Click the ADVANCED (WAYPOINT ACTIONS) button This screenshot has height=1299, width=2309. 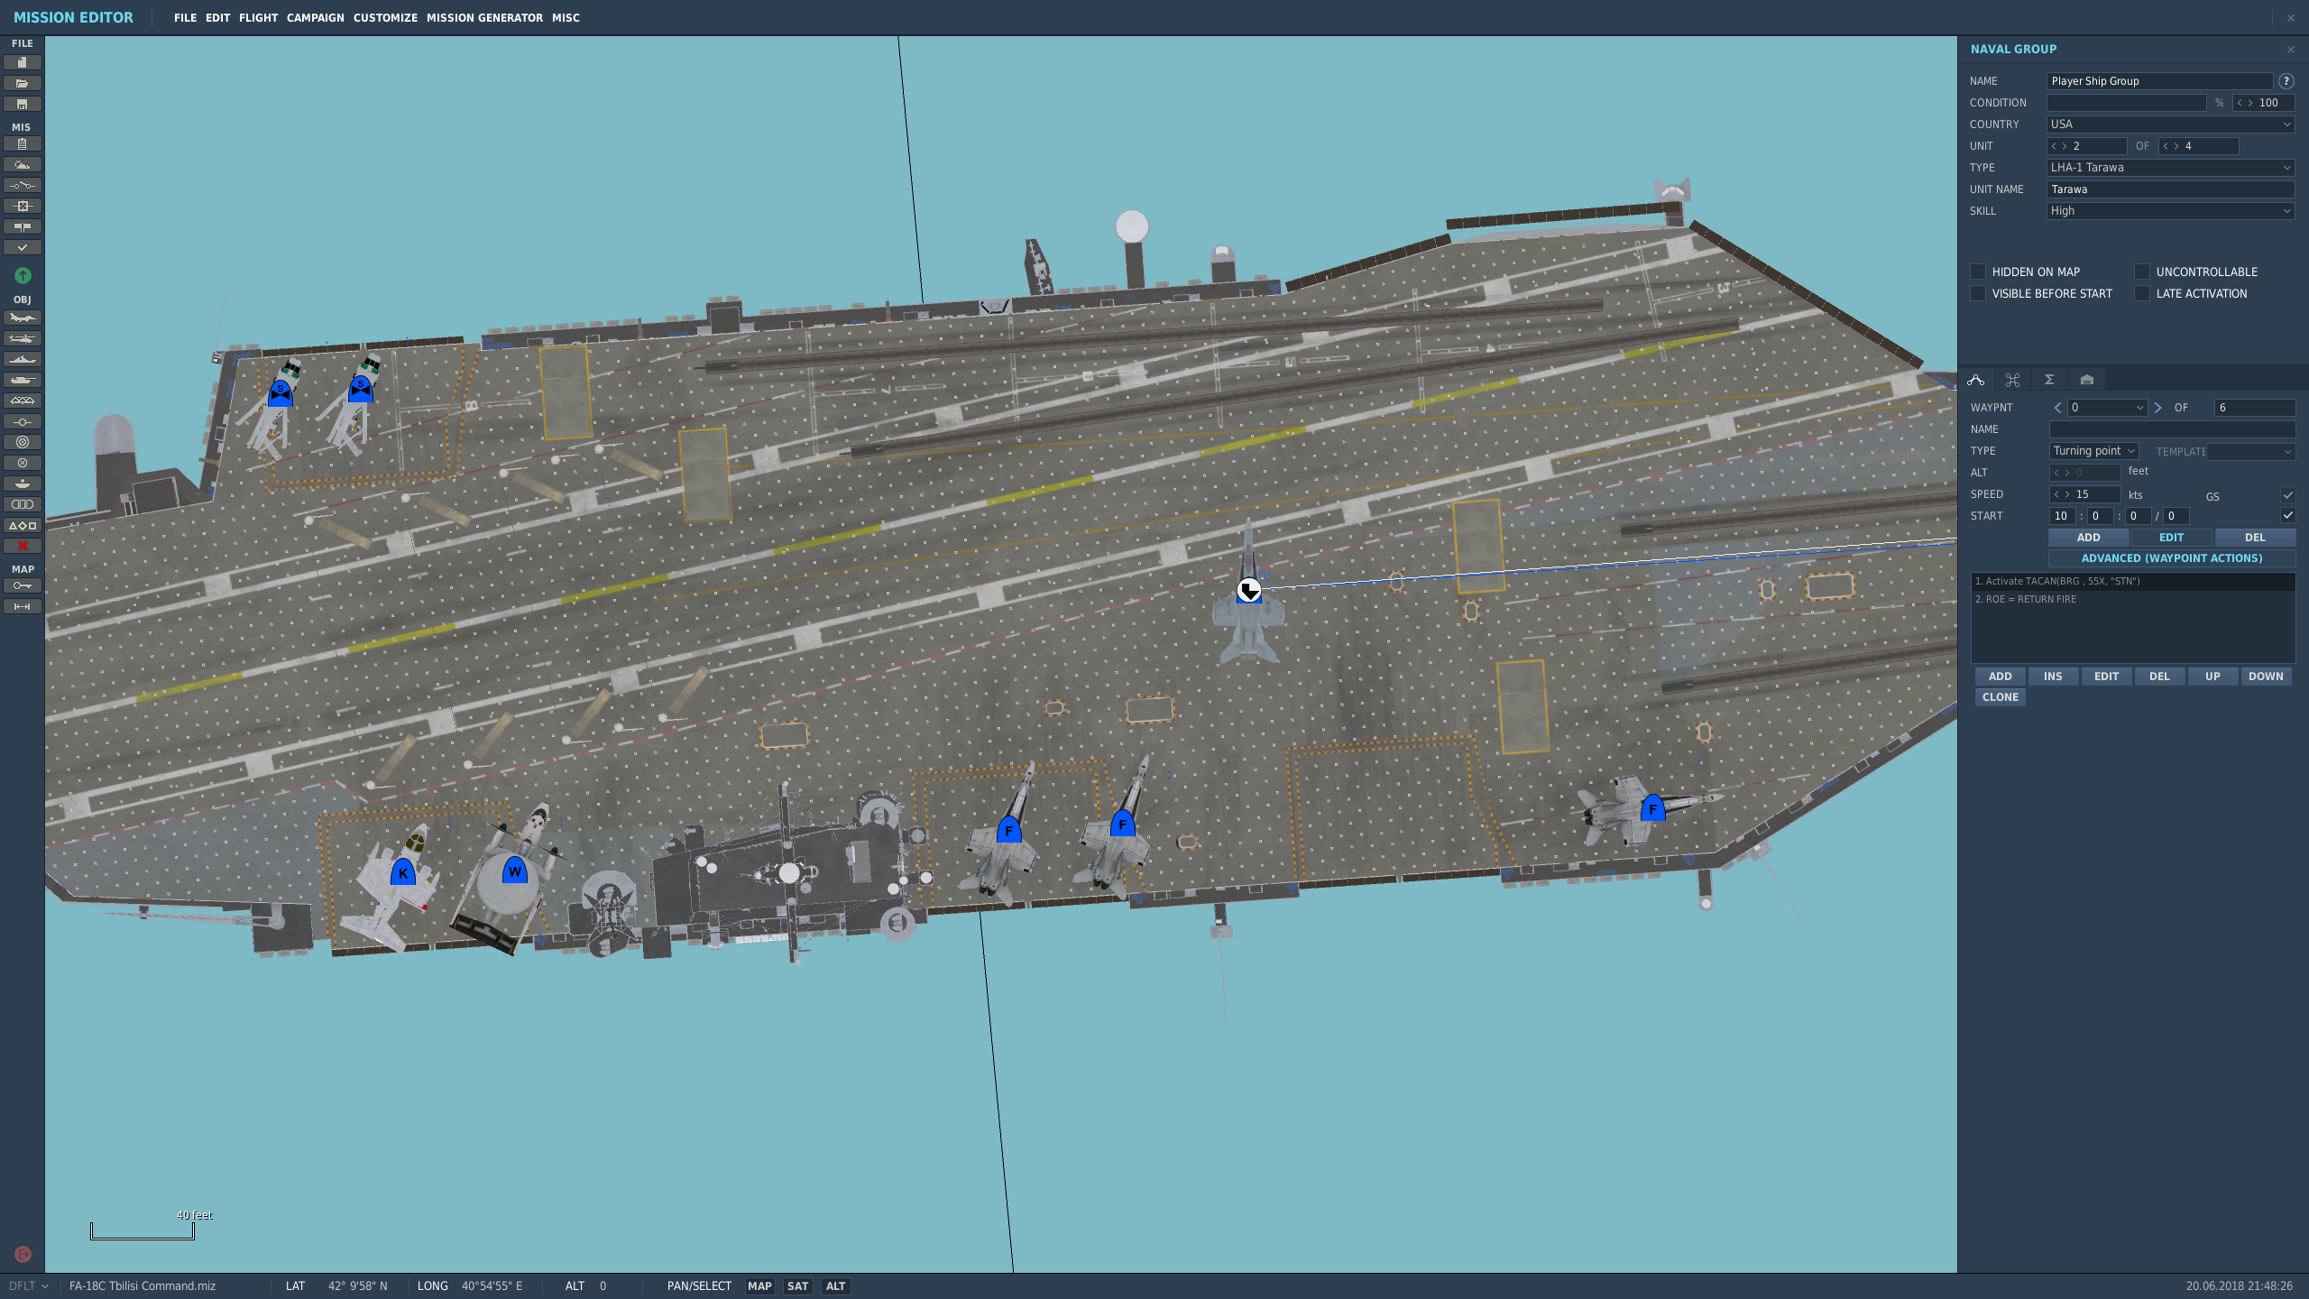tap(2172, 558)
